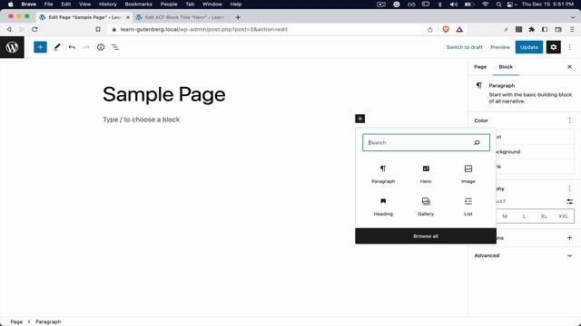This screenshot has width=581, height=326.
Task: Click Page in the bottom breadcrumb
Action: point(16,322)
